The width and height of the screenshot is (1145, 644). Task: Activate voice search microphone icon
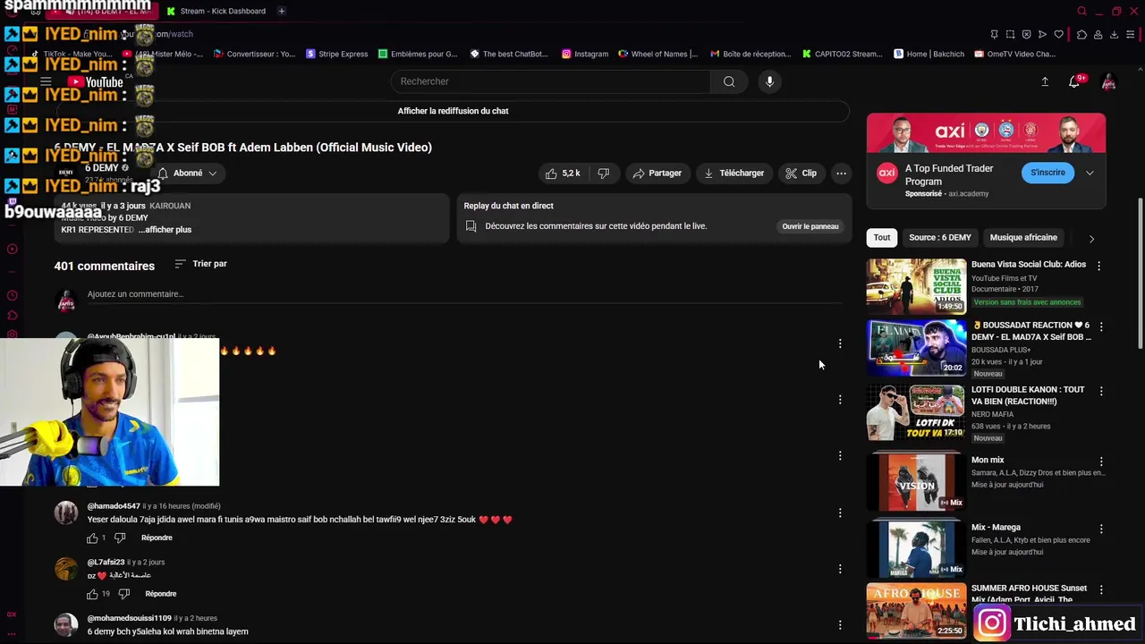tap(769, 81)
